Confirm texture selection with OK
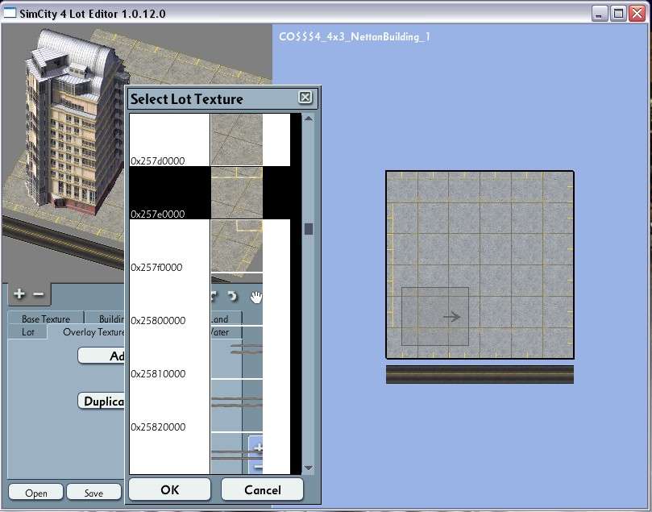The width and height of the screenshot is (652, 512). [x=170, y=489]
